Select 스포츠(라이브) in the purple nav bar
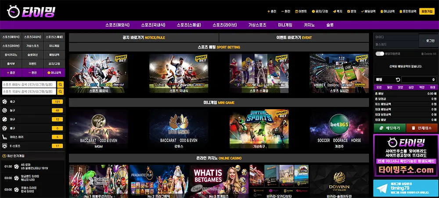 point(224,25)
